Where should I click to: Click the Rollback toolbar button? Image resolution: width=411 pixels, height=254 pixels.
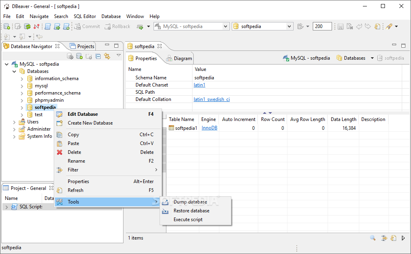pyautogui.click(x=117, y=26)
